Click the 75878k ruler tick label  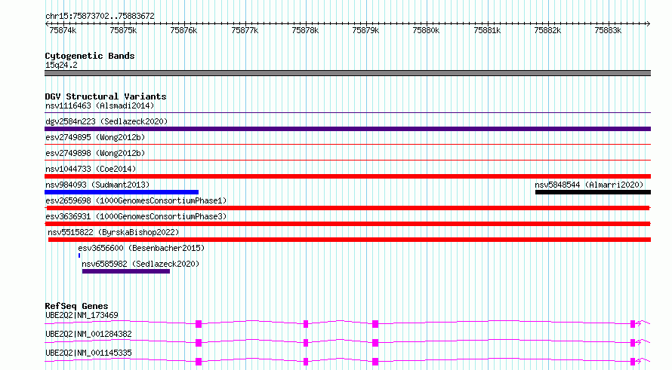(305, 30)
